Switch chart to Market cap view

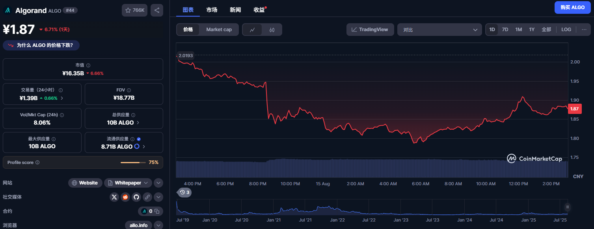coord(219,30)
